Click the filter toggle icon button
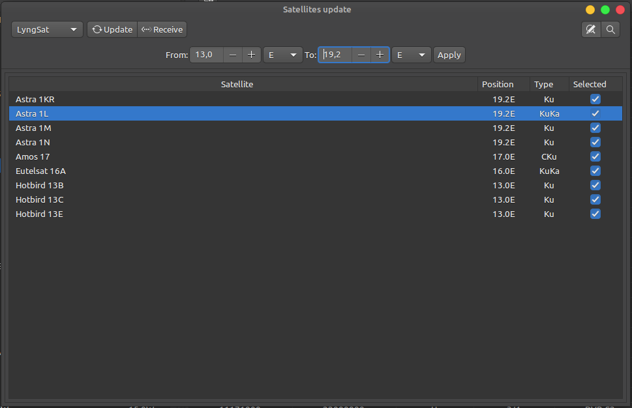This screenshot has width=632, height=408. [591, 29]
